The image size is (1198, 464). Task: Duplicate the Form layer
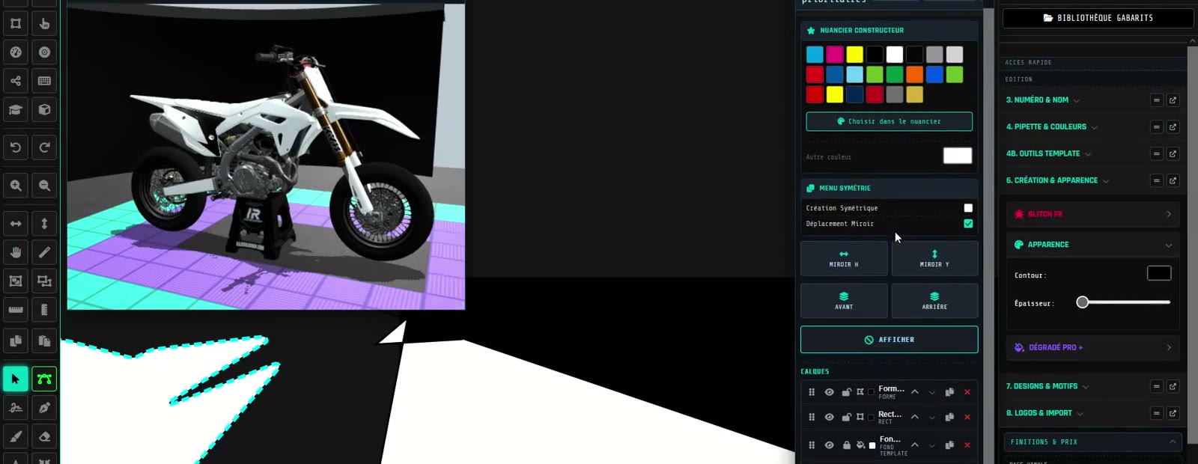(949, 392)
